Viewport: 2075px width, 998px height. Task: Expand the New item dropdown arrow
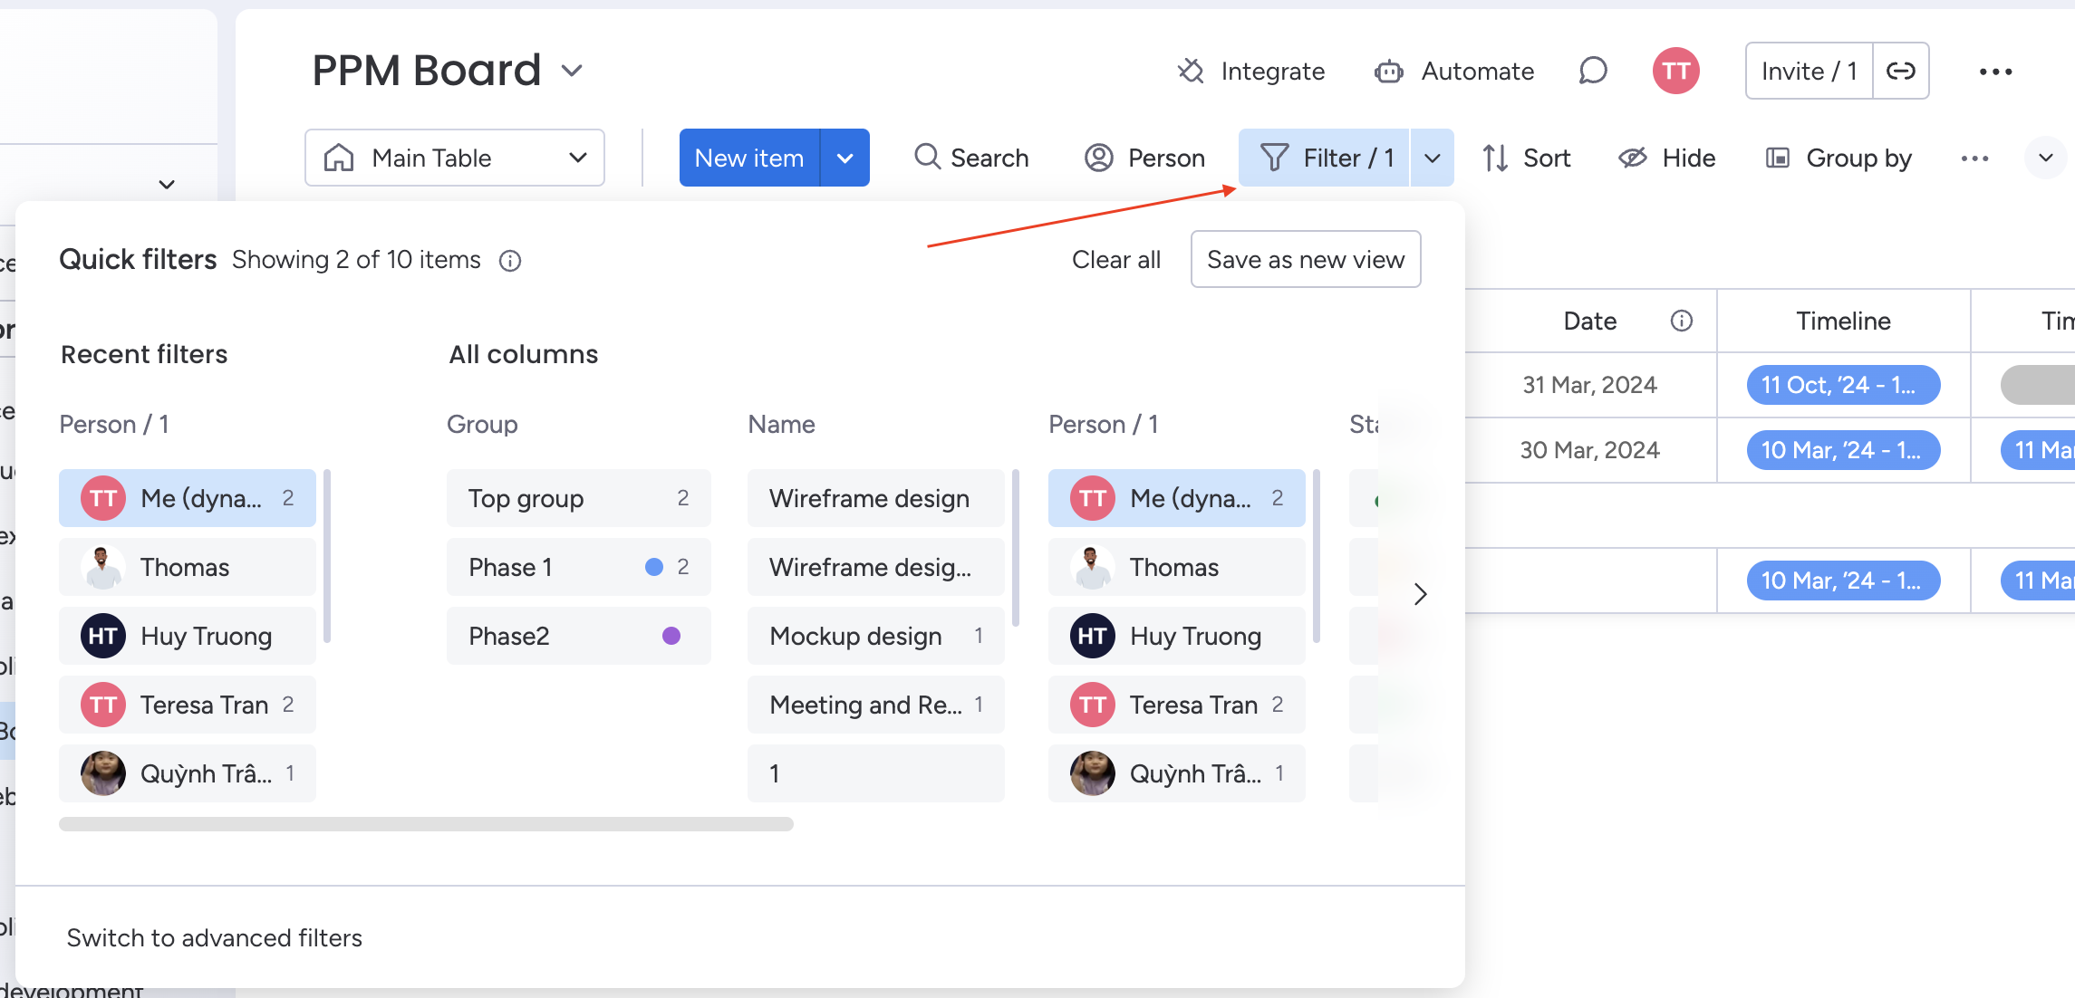[x=845, y=157]
